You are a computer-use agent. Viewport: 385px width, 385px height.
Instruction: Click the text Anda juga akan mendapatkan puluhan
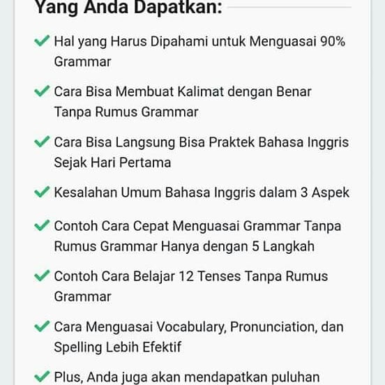[x=203, y=377]
